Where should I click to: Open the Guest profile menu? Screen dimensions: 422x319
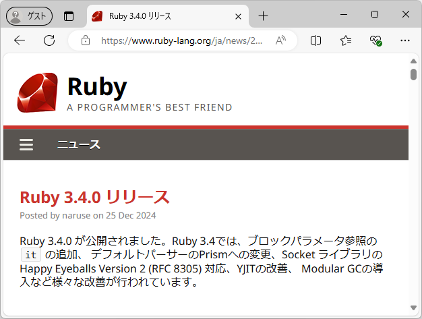pyautogui.click(x=30, y=16)
